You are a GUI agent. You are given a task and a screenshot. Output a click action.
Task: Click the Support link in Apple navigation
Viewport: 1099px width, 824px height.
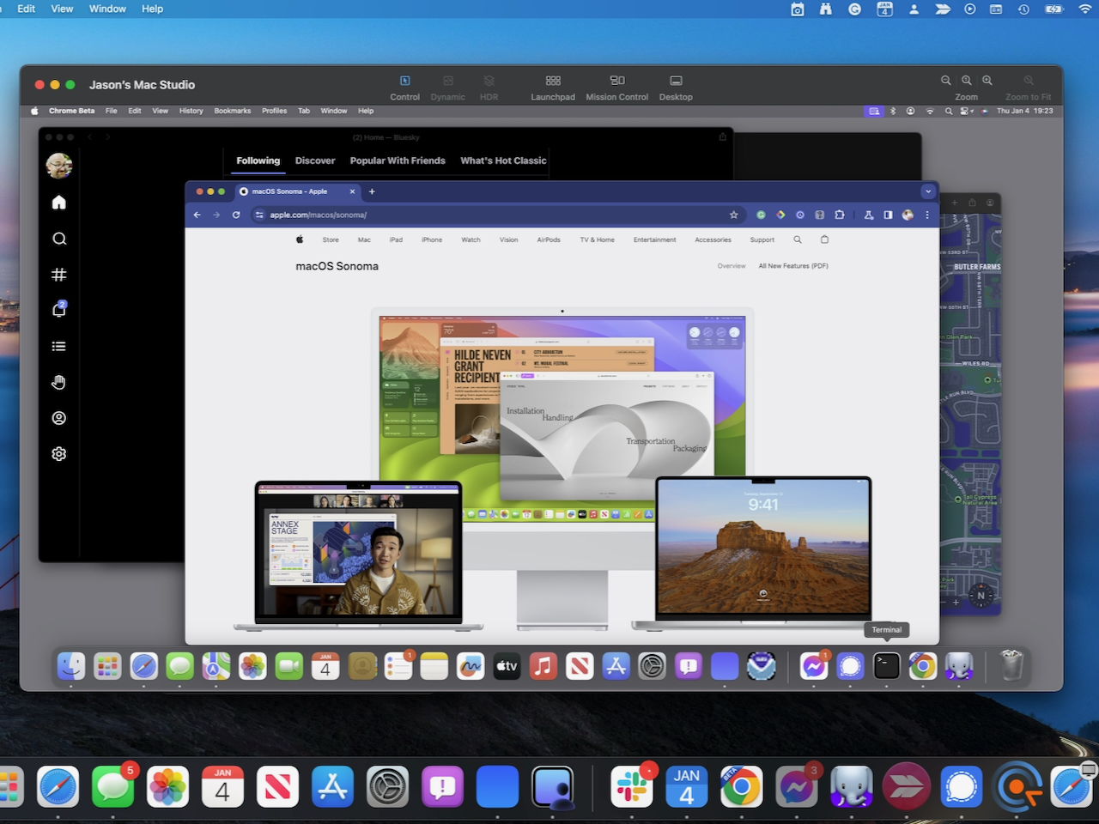(x=762, y=240)
